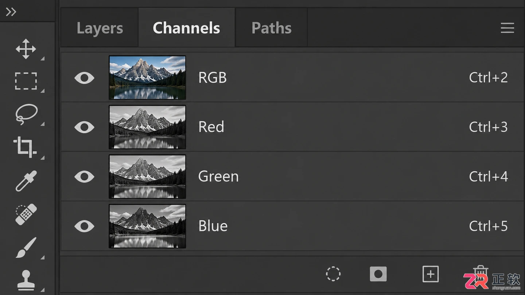Select the Rectangular Marquee tool
The image size is (525, 295).
click(26, 81)
